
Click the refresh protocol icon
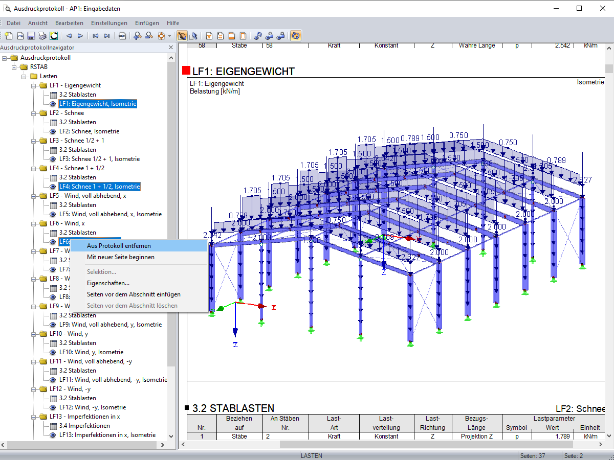(295, 36)
